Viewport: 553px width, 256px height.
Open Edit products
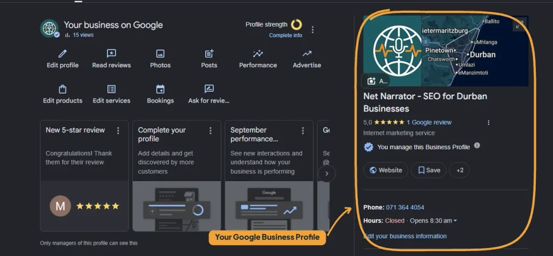pyautogui.click(x=63, y=94)
